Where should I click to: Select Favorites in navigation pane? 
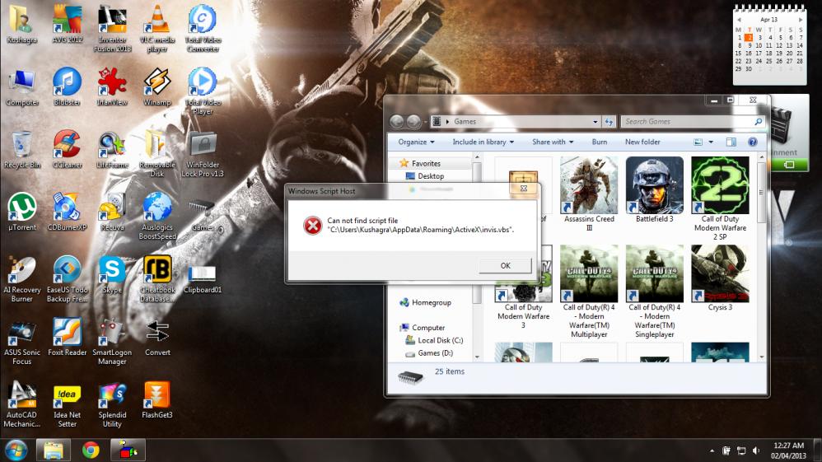[x=426, y=163]
